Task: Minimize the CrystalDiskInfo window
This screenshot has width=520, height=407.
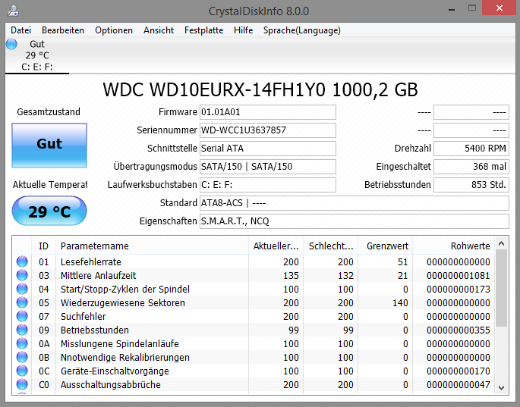Action: coord(452,8)
